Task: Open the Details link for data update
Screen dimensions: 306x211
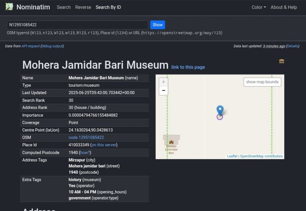Action: pos(293,46)
